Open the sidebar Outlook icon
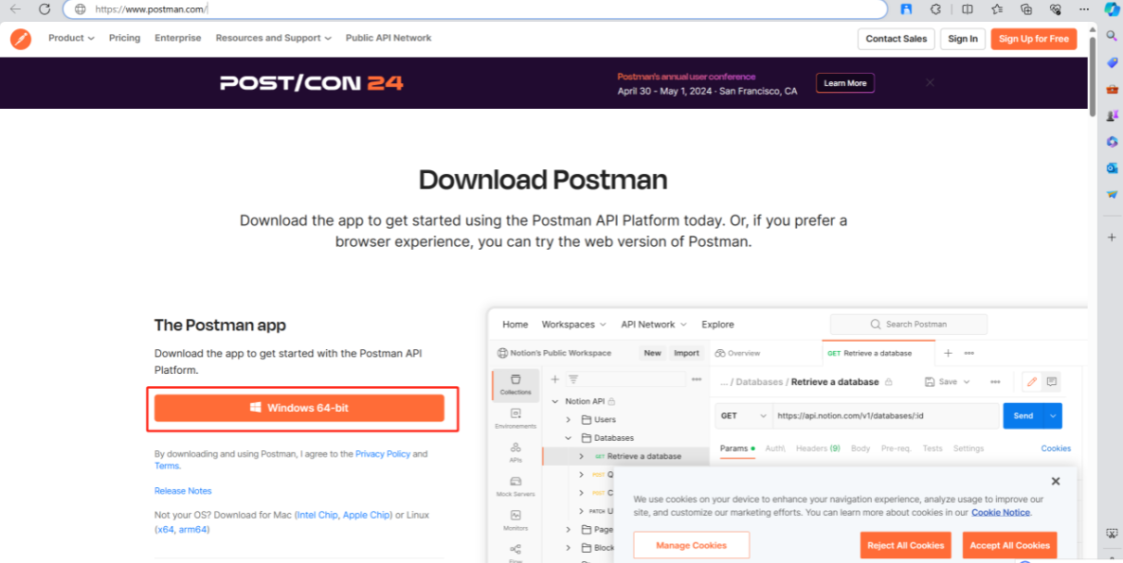The image size is (1123, 563). point(1112,168)
